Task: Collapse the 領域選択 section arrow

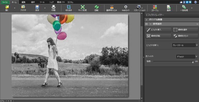Action: pyautogui.click(x=150, y=24)
